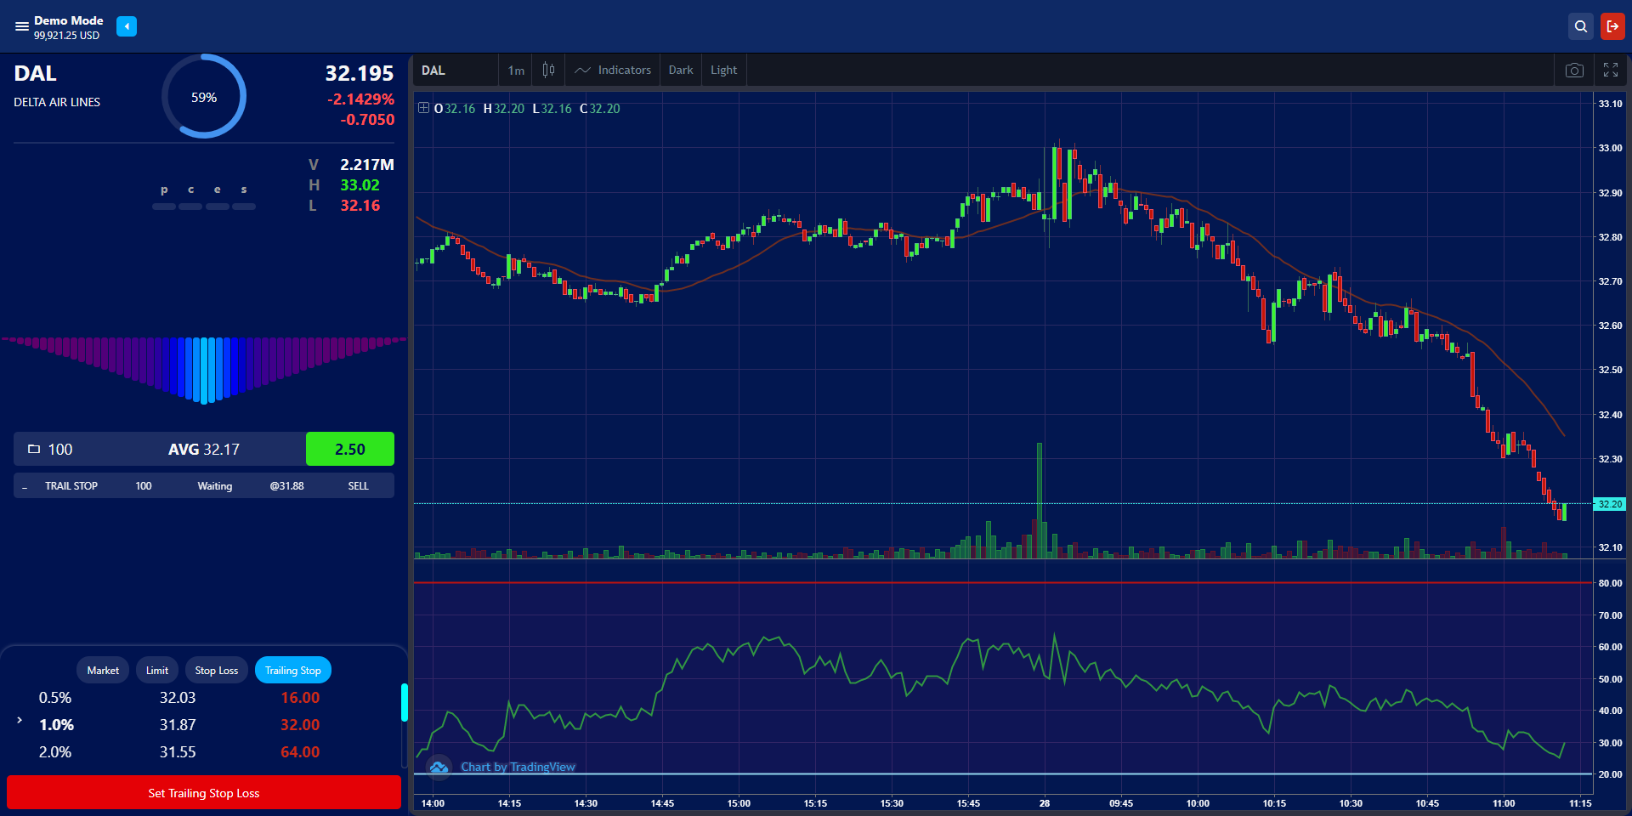Click the AVG 32.17 position label

(x=204, y=449)
